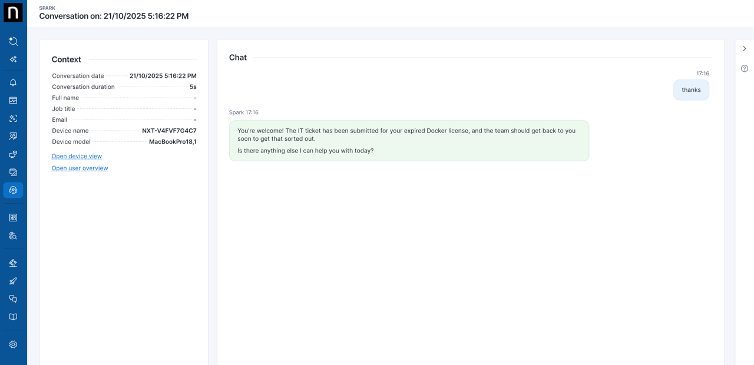Click the Nexthink logo at sidebar top
754x365 pixels.
point(13,12)
